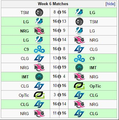Collapse the Week 6 Matches table via hide
Viewport: 119px width, 120px height.
[110, 4]
